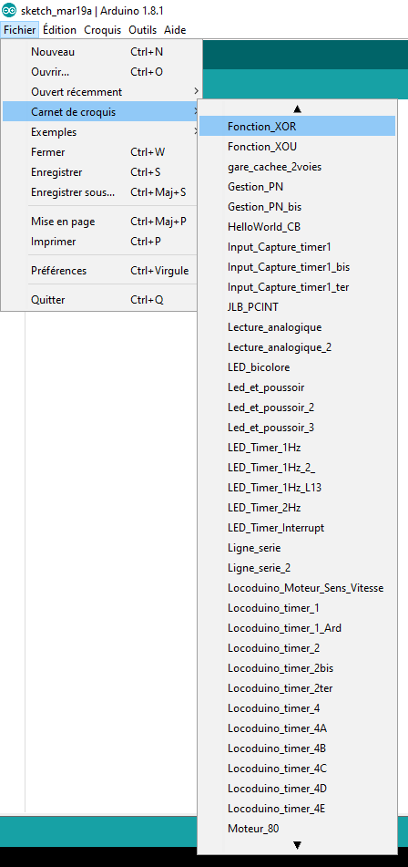Select Quitter to exit Arduino

pyautogui.click(x=102, y=300)
